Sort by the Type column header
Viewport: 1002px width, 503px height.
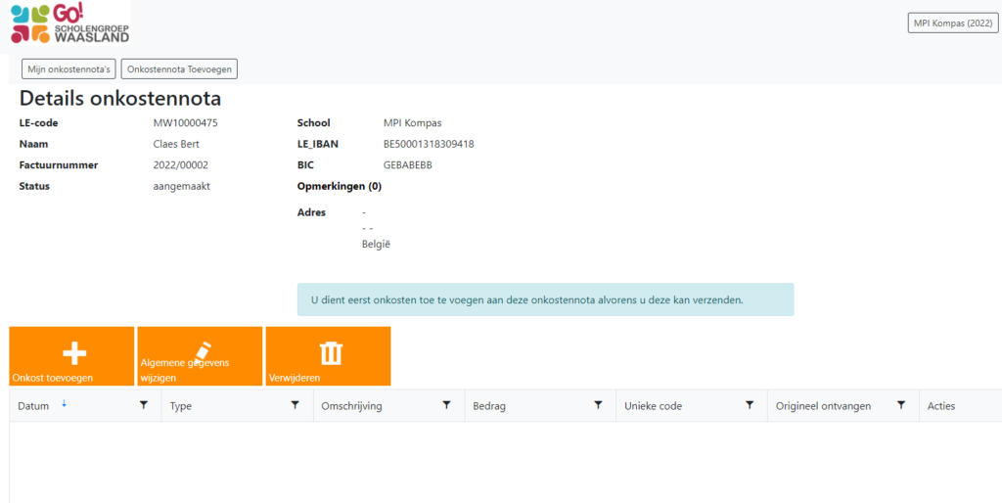(181, 406)
